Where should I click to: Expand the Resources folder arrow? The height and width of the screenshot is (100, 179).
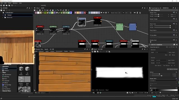click(3, 17)
